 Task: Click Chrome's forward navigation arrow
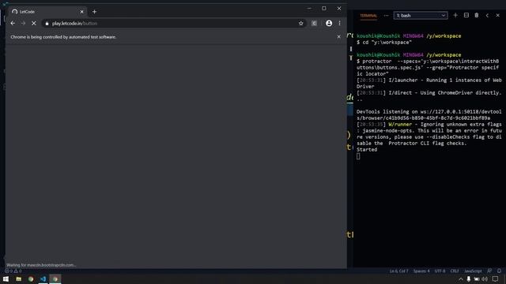tap(23, 23)
